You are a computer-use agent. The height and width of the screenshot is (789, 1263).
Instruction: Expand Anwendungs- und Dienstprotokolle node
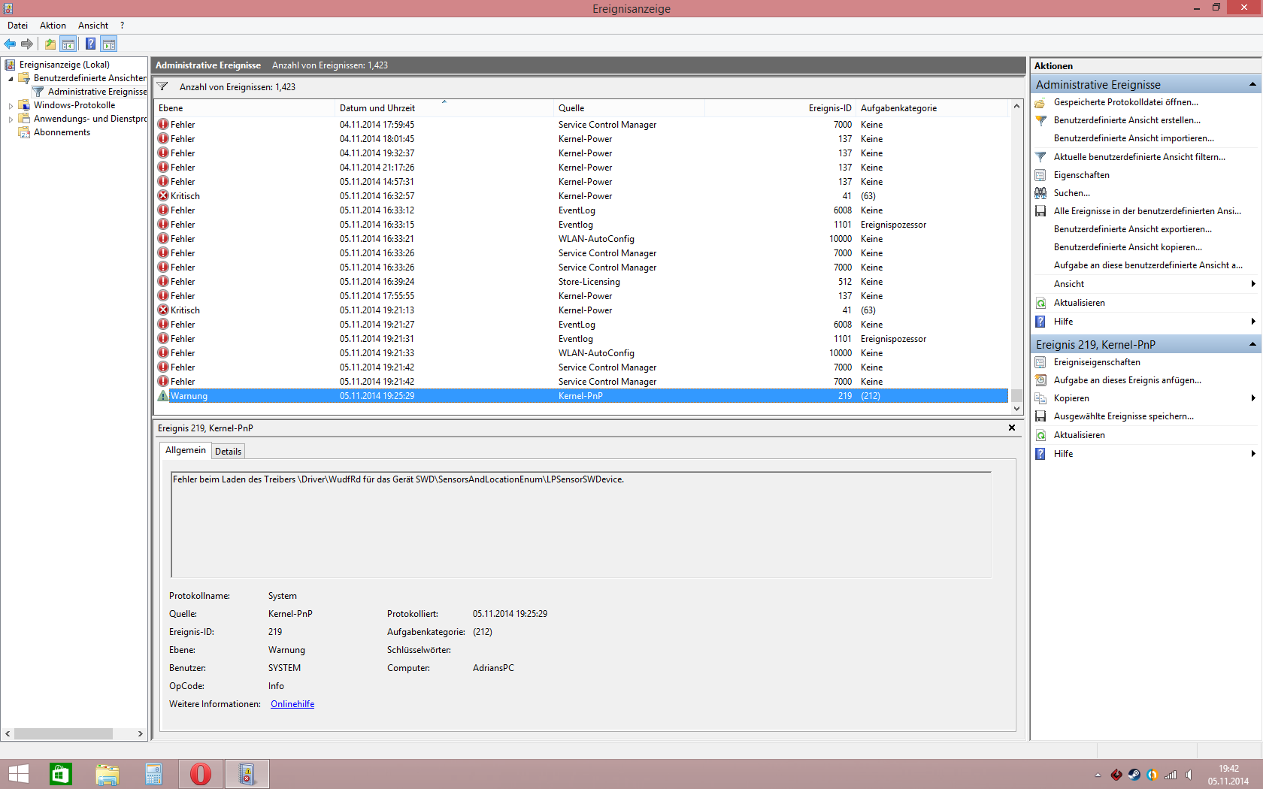pos(11,119)
